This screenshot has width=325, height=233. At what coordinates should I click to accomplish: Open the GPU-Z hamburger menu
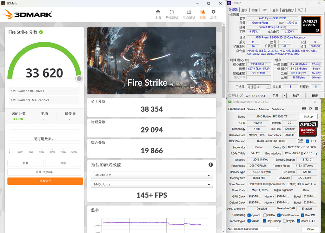[x=316, y=108]
